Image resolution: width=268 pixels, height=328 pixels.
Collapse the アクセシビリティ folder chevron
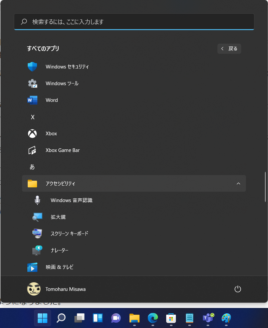[x=238, y=183]
